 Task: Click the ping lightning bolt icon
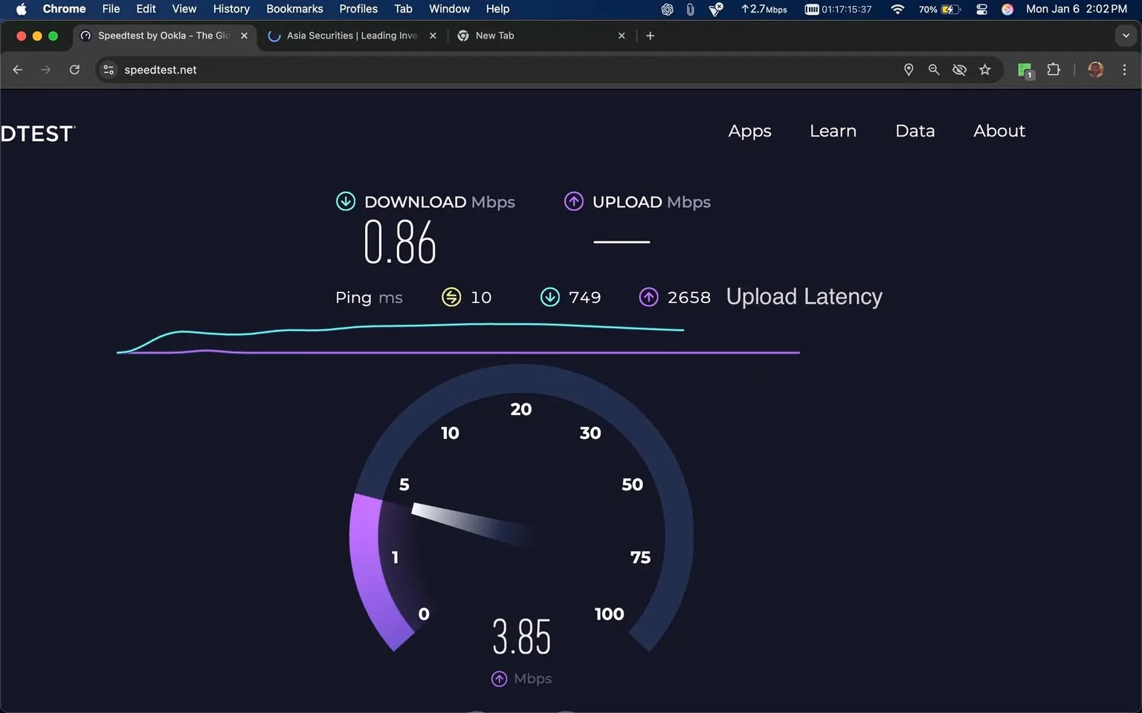pos(451,296)
